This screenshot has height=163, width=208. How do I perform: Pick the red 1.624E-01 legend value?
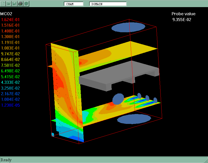10,20
